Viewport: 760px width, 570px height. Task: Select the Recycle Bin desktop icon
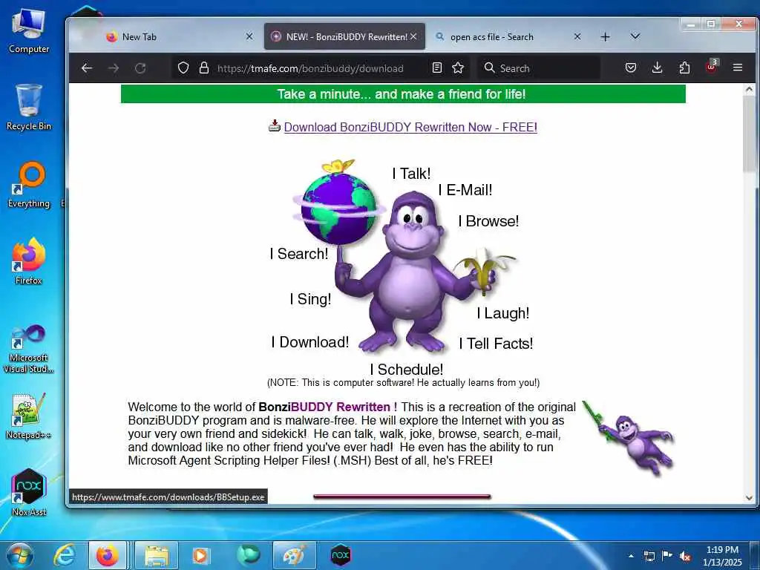tap(29, 107)
